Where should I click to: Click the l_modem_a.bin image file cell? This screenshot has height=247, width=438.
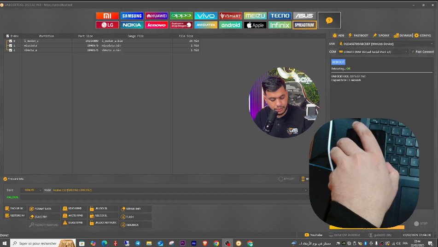(x=112, y=41)
